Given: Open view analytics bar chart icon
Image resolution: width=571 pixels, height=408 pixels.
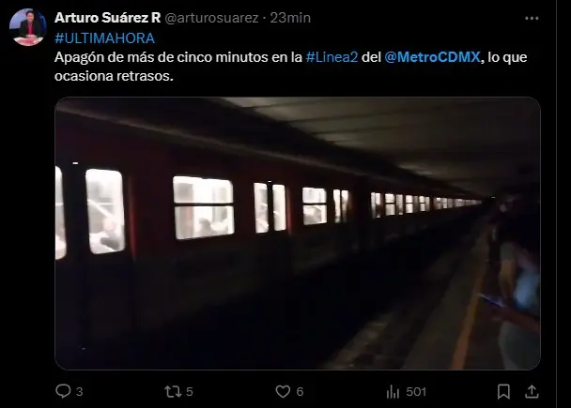Looking at the screenshot, I should pos(393,392).
